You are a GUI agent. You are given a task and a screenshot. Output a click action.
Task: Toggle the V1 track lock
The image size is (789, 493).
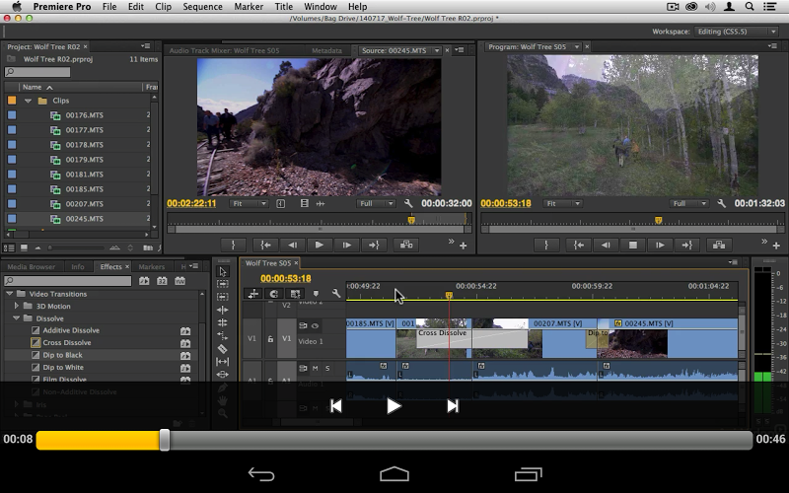[270, 339]
